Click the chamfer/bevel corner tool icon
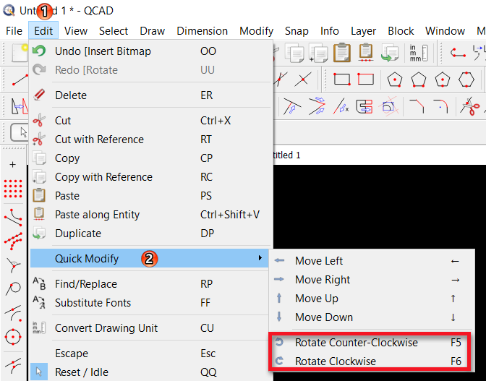486x381 pixels. (x=417, y=107)
